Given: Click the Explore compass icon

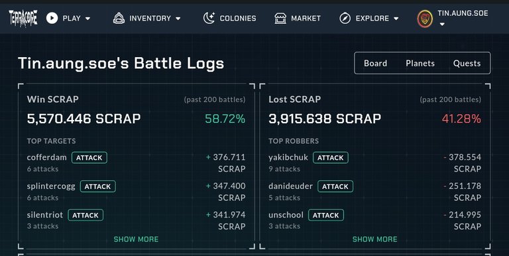Looking at the screenshot, I should 345,18.
